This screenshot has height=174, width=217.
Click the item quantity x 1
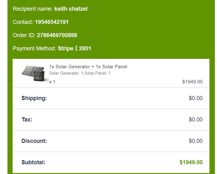point(52,82)
